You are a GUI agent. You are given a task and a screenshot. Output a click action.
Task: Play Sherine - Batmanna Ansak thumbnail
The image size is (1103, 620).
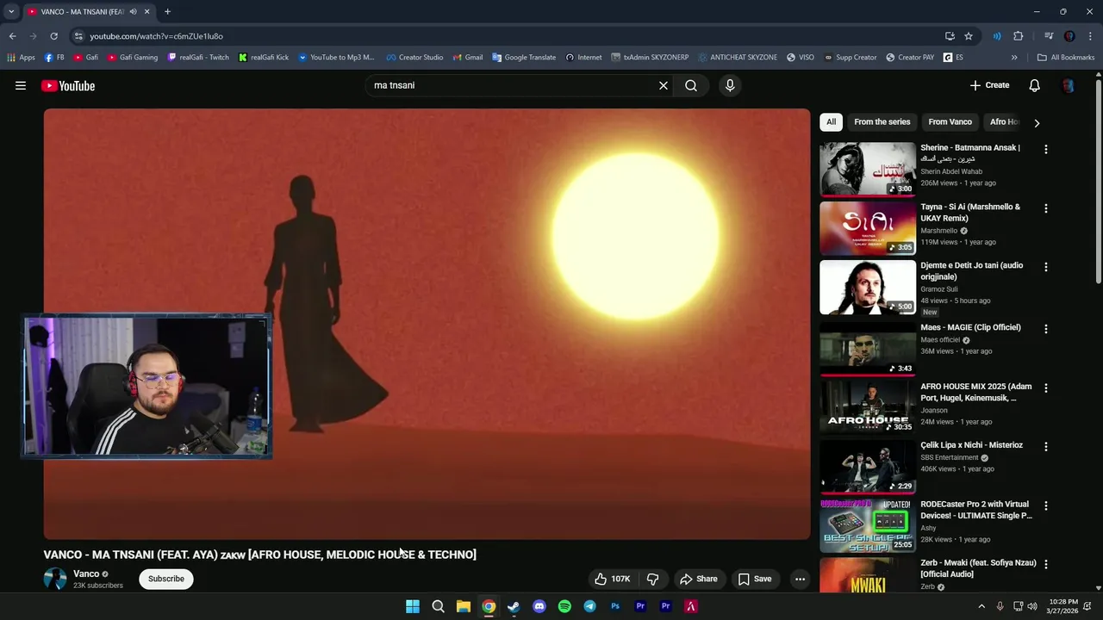(868, 169)
